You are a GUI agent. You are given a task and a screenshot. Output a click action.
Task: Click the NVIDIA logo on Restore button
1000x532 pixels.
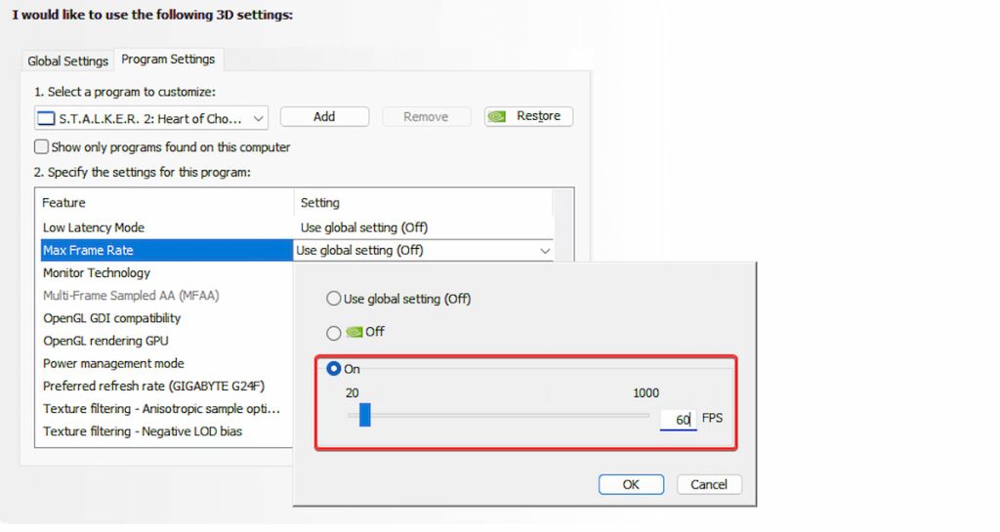point(498,116)
